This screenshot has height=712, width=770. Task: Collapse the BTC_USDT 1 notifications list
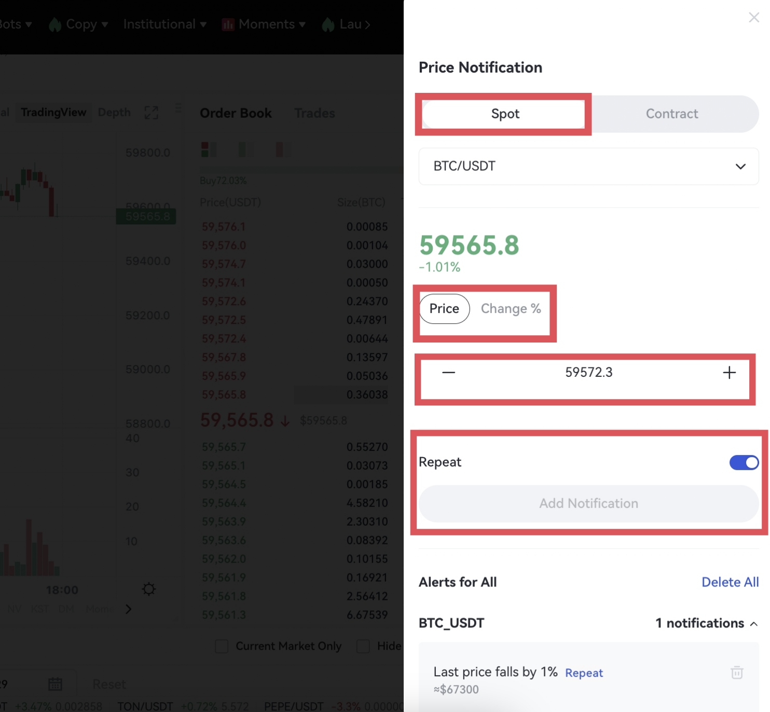(753, 623)
